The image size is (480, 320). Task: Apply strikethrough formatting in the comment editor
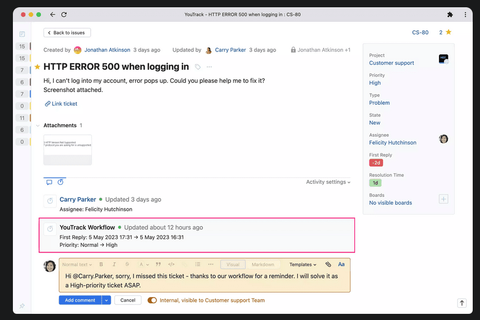tap(127, 265)
